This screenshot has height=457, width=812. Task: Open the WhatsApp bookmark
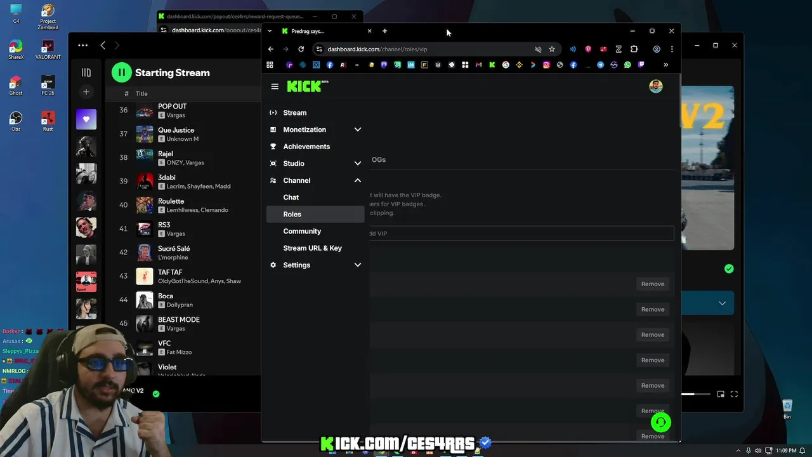(x=627, y=65)
